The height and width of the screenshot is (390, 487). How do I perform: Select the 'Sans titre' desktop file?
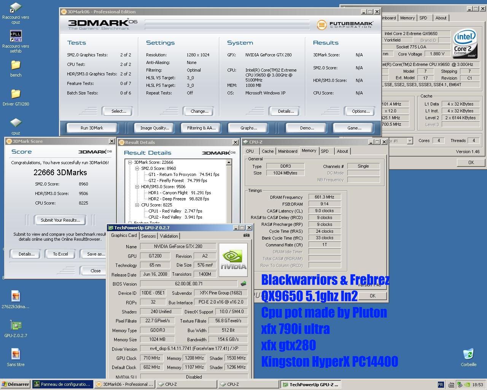point(16,358)
